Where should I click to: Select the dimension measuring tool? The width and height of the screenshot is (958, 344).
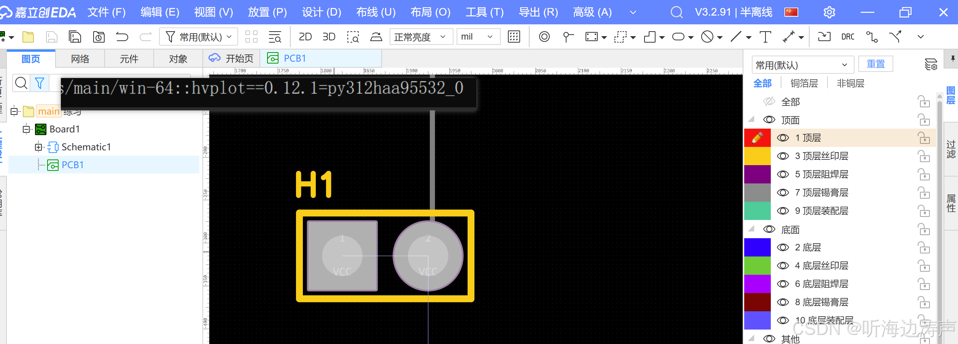click(x=789, y=37)
